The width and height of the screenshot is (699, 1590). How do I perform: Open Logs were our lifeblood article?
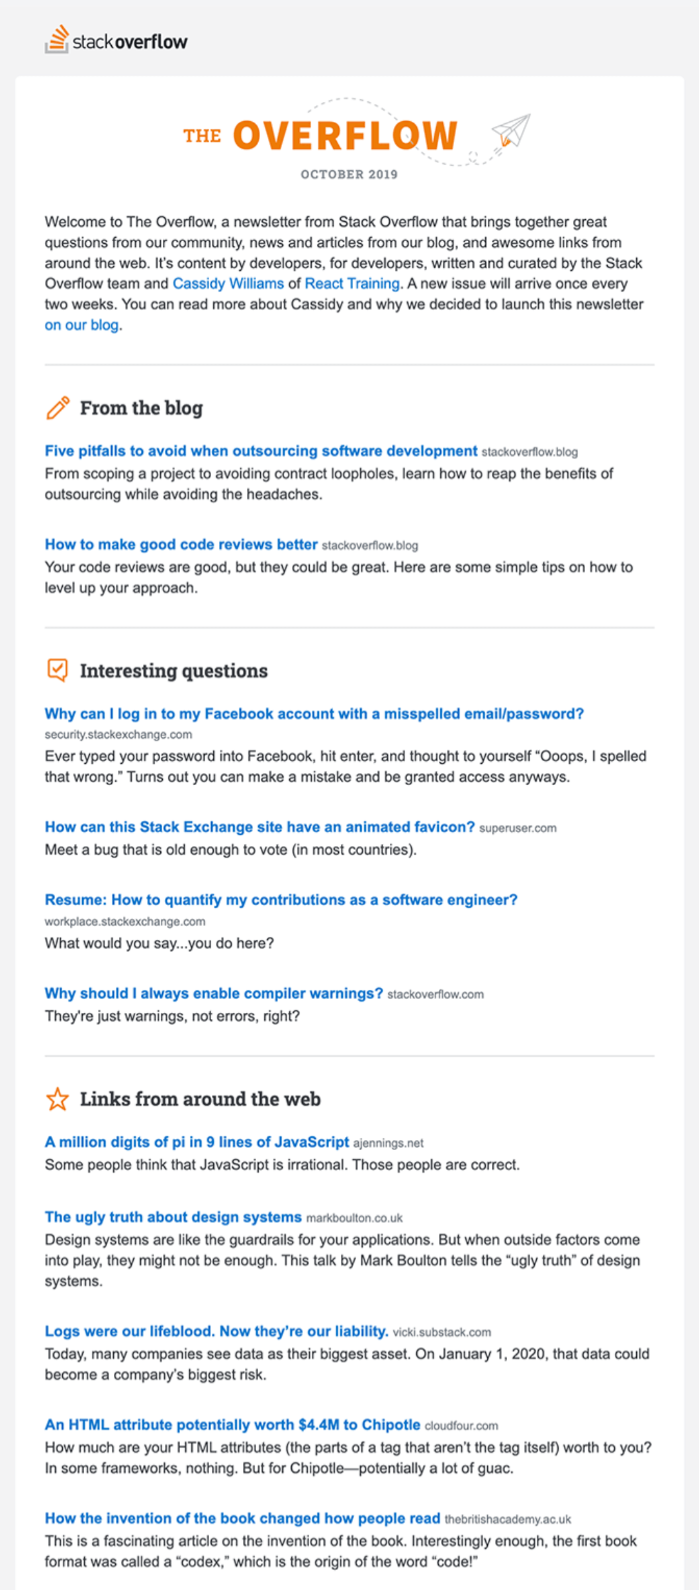point(216,1331)
